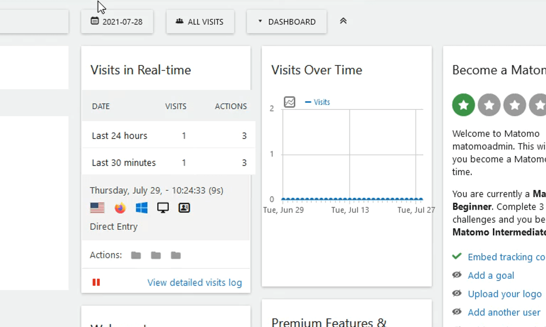Image resolution: width=546 pixels, height=327 pixels.
Task: Expand the DASHBOARD dropdown menu
Action: tap(287, 21)
